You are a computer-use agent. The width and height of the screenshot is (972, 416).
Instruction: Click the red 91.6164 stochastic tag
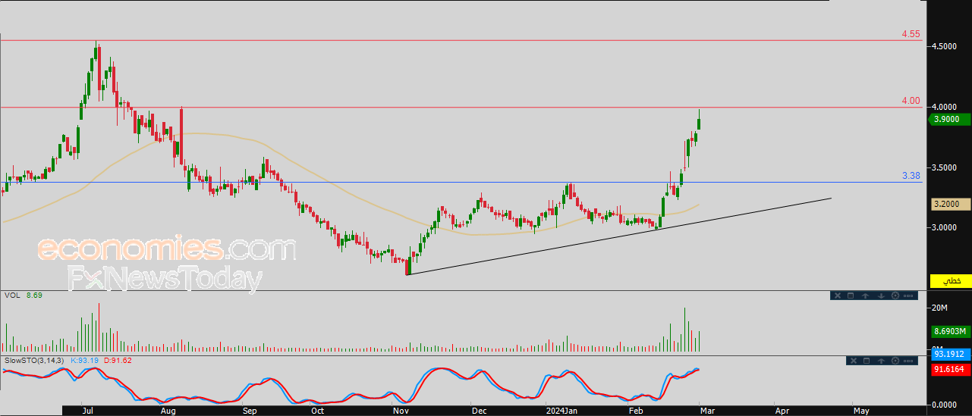(x=951, y=368)
